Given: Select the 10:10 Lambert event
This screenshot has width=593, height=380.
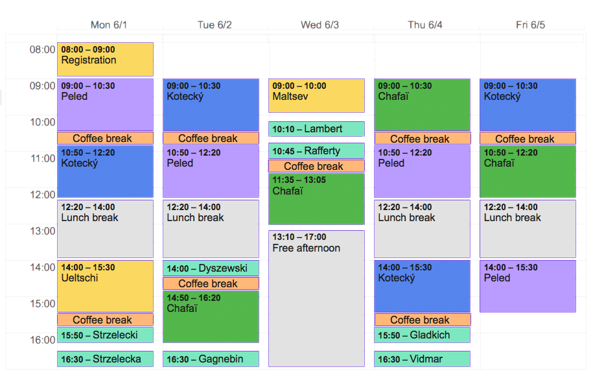Looking at the screenshot, I should point(316,129).
